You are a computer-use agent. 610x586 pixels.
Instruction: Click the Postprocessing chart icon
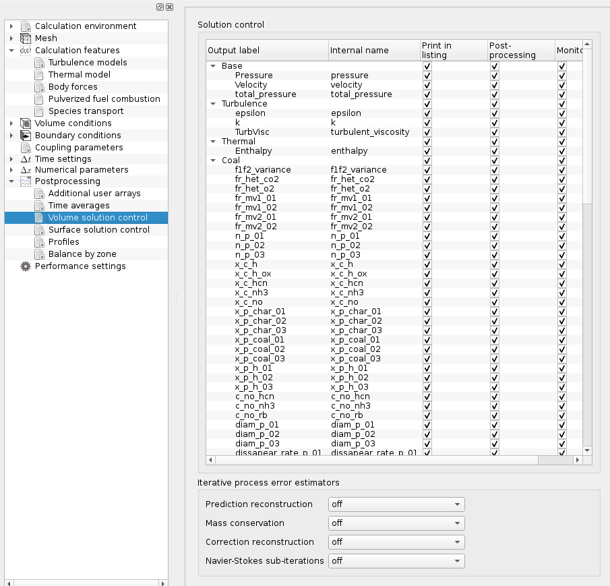click(26, 181)
